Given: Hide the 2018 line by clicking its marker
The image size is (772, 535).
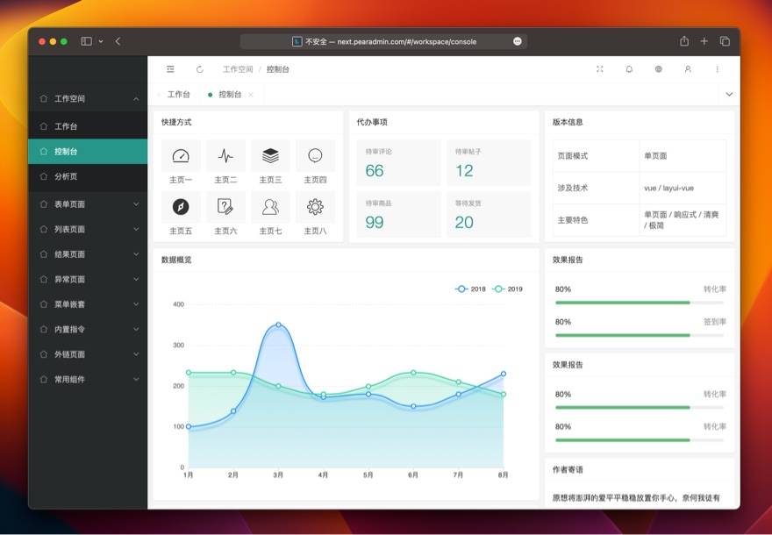Looking at the screenshot, I should click(x=460, y=289).
